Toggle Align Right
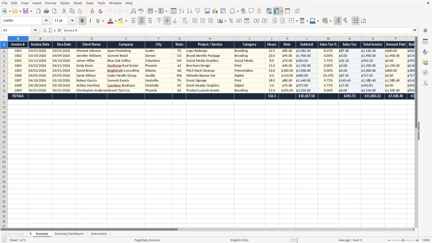This screenshot has height=243, width=432. click(x=149, y=21)
